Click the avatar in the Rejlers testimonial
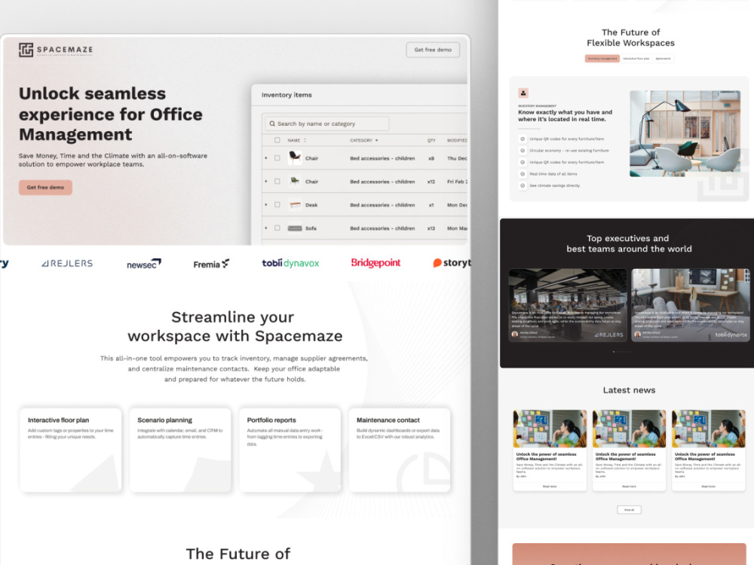 [515, 334]
